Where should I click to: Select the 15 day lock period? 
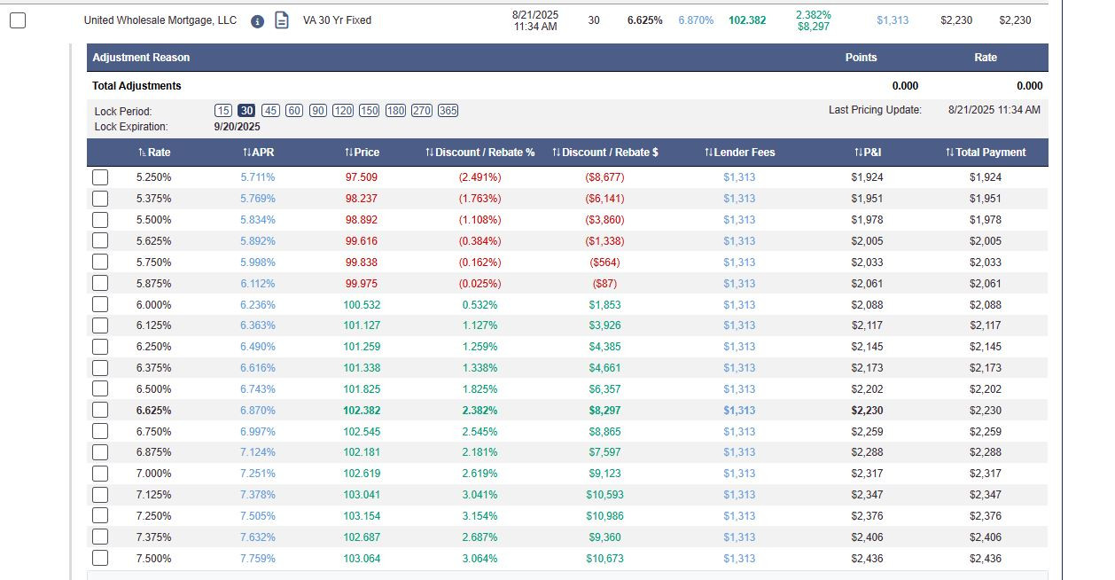pyautogui.click(x=223, y=111)
